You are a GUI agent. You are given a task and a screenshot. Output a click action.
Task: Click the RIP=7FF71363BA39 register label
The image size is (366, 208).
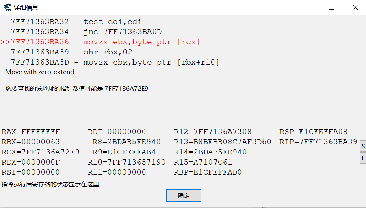click(x=318, y=142)
